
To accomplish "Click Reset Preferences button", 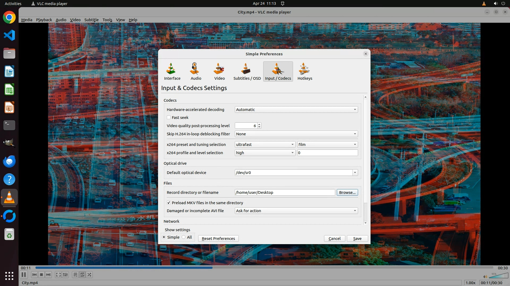I will point(218,238).
